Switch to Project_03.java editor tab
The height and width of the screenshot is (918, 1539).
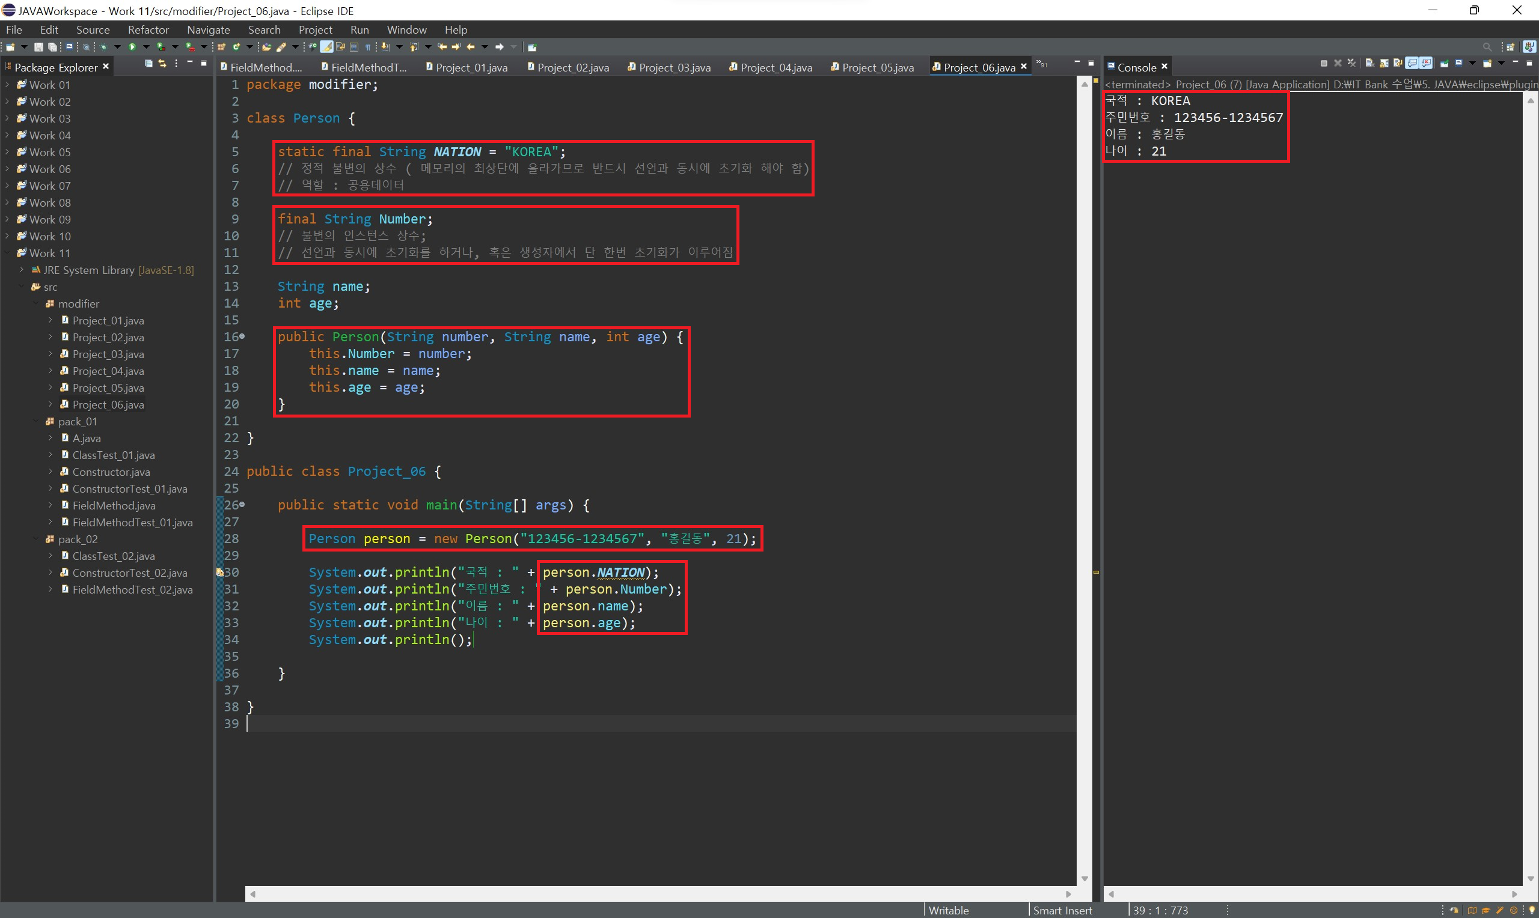click(x=673, y=67)
